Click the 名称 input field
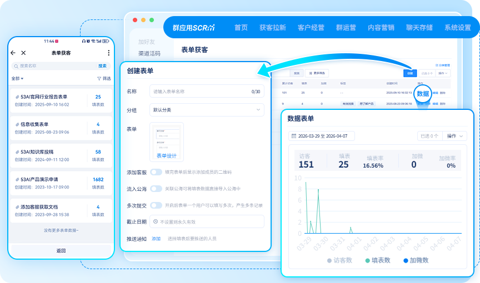Image resolution: width=480 pixels, height=283 pixels. (207, 91)
